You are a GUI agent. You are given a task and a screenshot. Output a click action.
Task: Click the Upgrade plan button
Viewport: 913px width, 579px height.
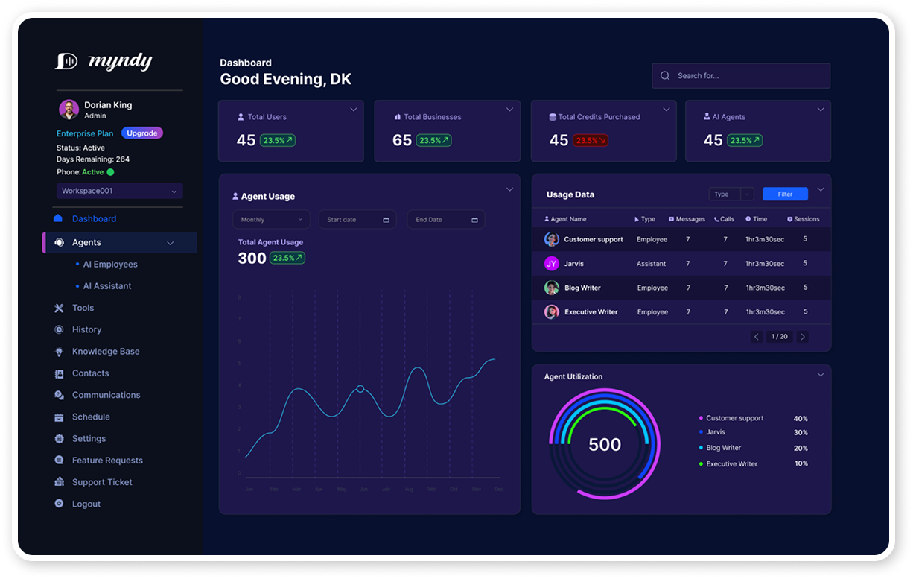coord(141,133)
